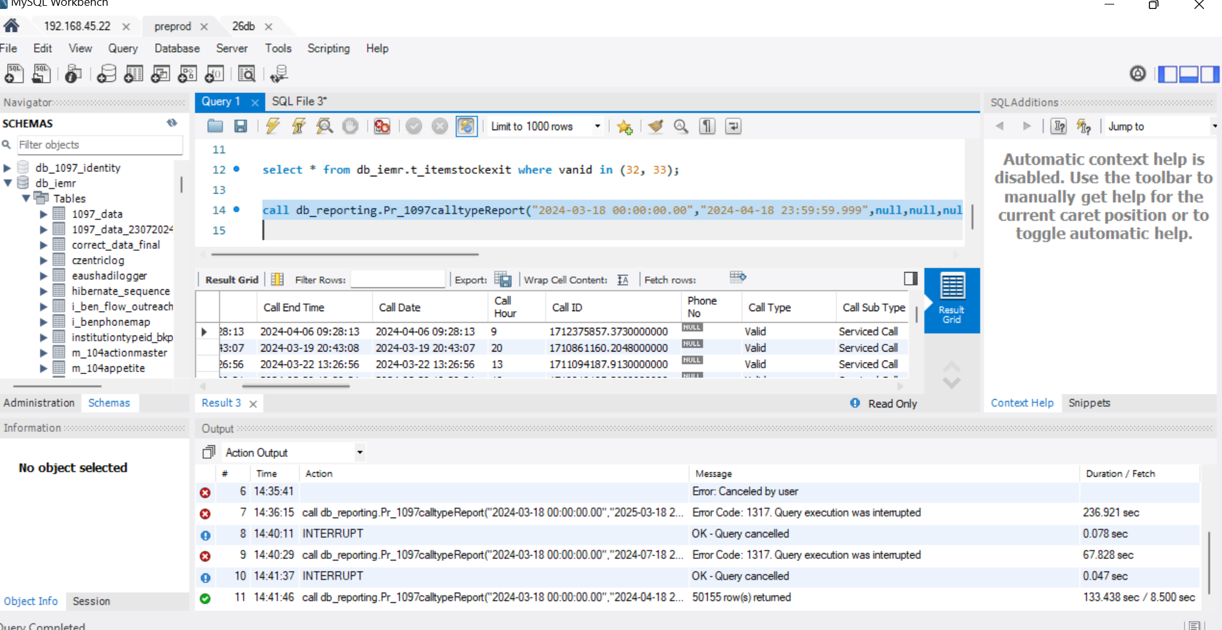Expand the czentriclog table

click(x=44, y=260)
